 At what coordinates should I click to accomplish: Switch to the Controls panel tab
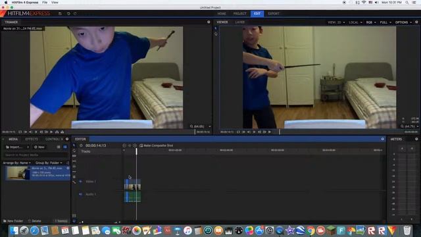coord(53,139)
